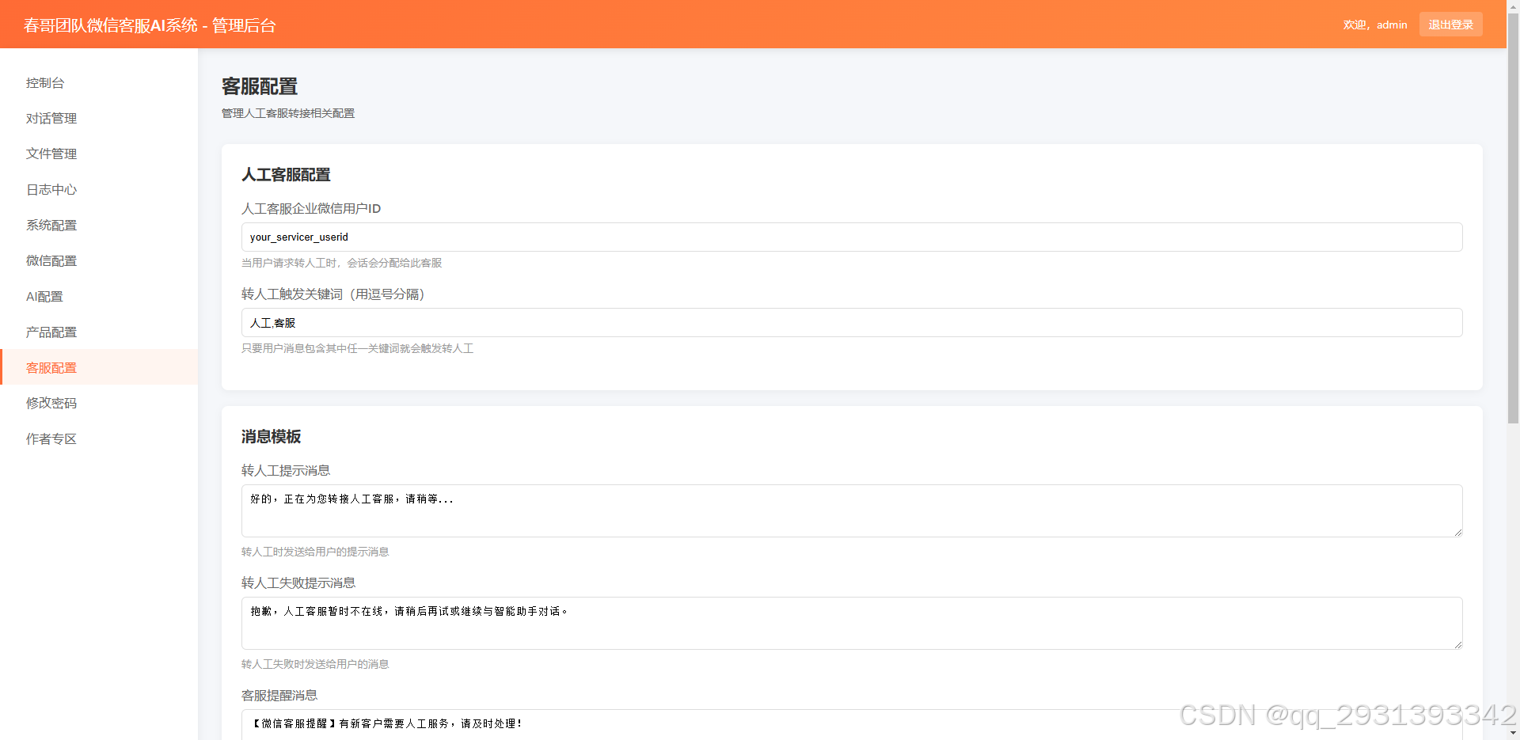The image size is (1520, 740).
Task: Click the 转人工失败提示消息 textarea
Action: coord(852,623)
